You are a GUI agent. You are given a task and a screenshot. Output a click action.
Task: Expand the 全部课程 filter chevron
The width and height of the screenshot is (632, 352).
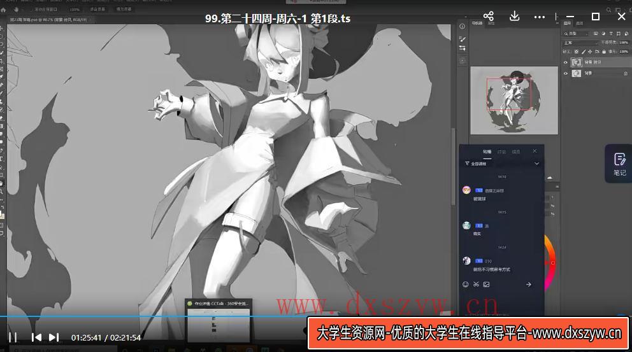(537, 164)
